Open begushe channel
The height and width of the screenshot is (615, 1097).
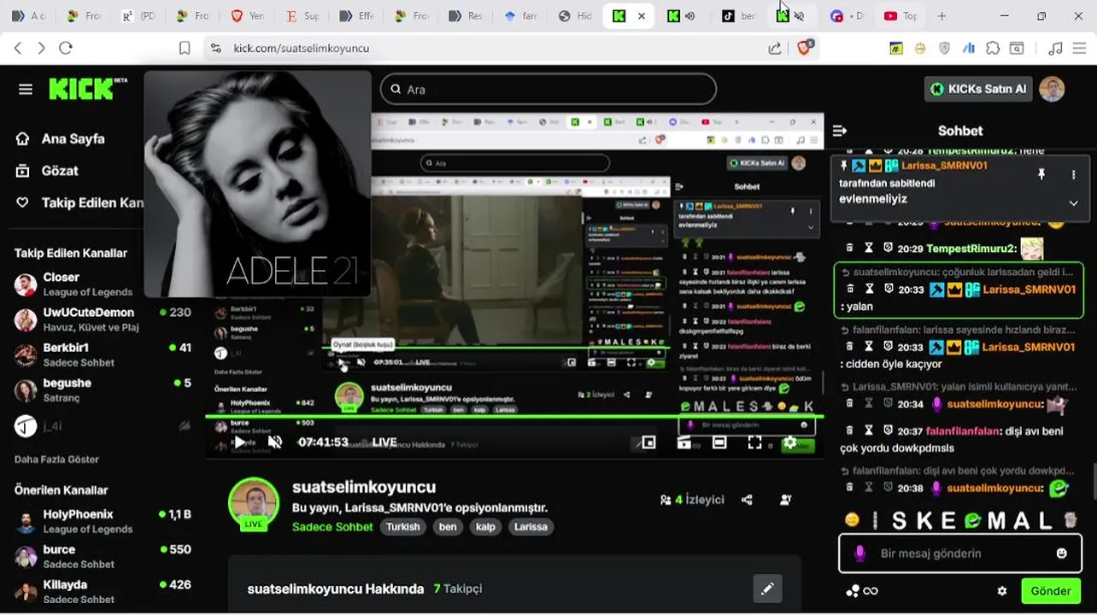click(x=103, y=389)
